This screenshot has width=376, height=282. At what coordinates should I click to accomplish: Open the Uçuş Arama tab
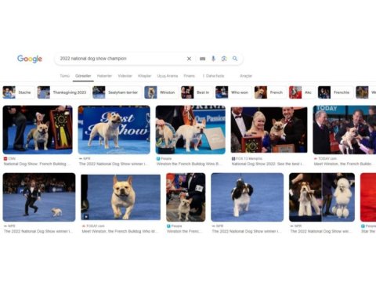coord(168,76)
